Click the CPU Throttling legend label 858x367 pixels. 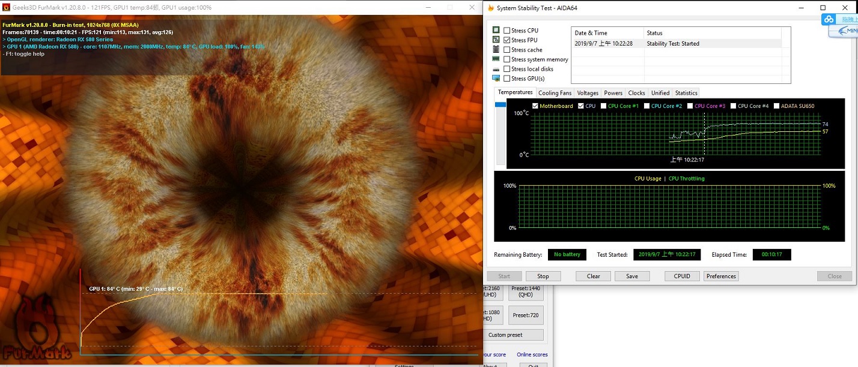[686, 179]
